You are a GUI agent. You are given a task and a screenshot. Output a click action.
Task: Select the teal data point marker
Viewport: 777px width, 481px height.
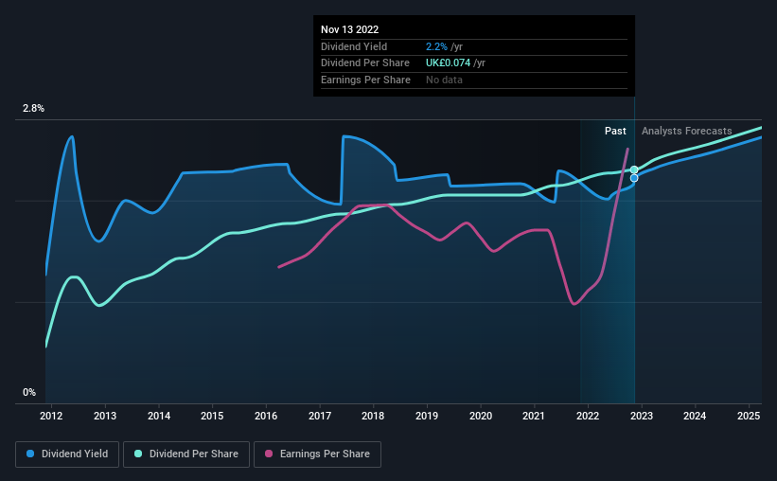[x=634, y=169]
